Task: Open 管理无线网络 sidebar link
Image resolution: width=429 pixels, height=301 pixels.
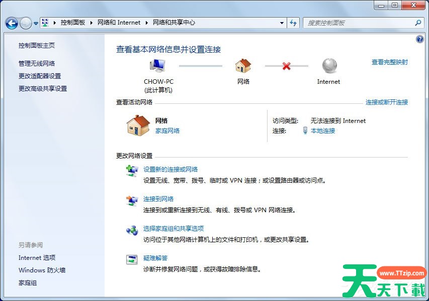Action: coord(37,64)
